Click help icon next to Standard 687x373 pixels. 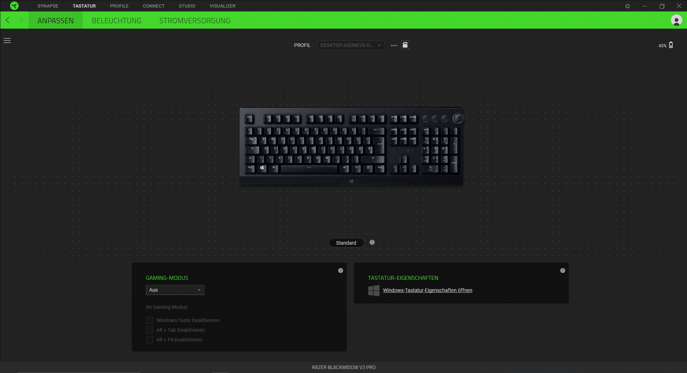click(x=372, y=242)
